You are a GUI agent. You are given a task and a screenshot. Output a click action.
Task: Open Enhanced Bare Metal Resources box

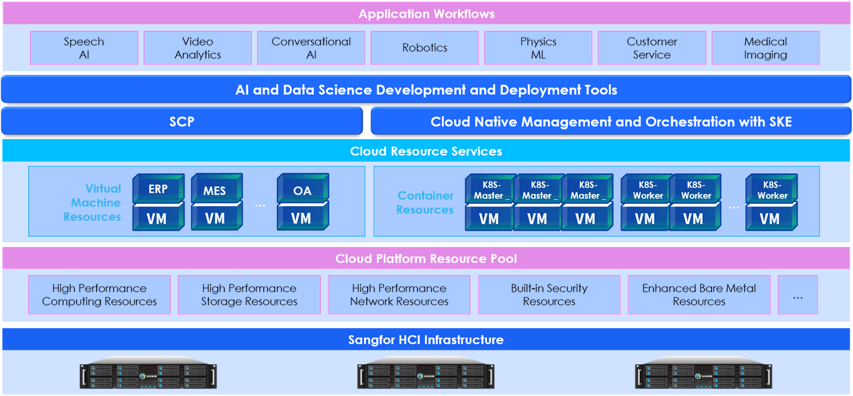699,295
